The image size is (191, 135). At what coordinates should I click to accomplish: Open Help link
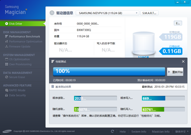click(x=123, y=131)
